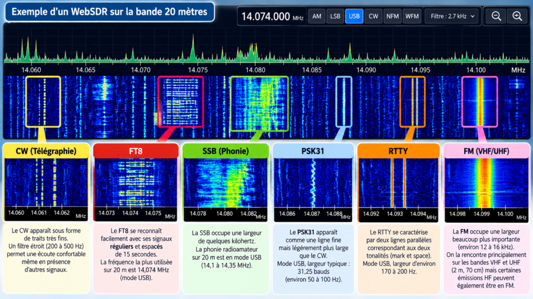Image resolution: width=533 pixels, height=299 pixels.
Task: Click the text 'La SSB occupe une largeur'
Action: click(226, 233)
